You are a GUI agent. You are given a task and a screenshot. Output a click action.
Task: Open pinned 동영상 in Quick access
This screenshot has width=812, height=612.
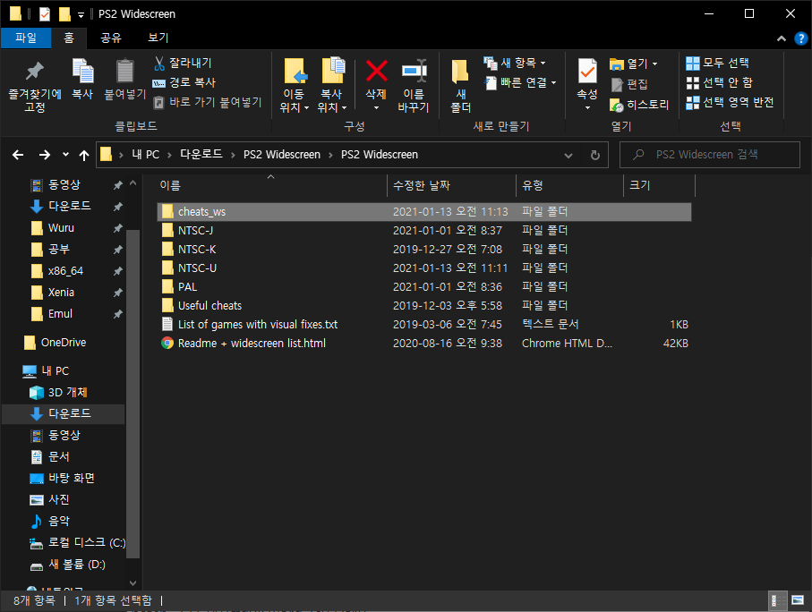point(64,185)
